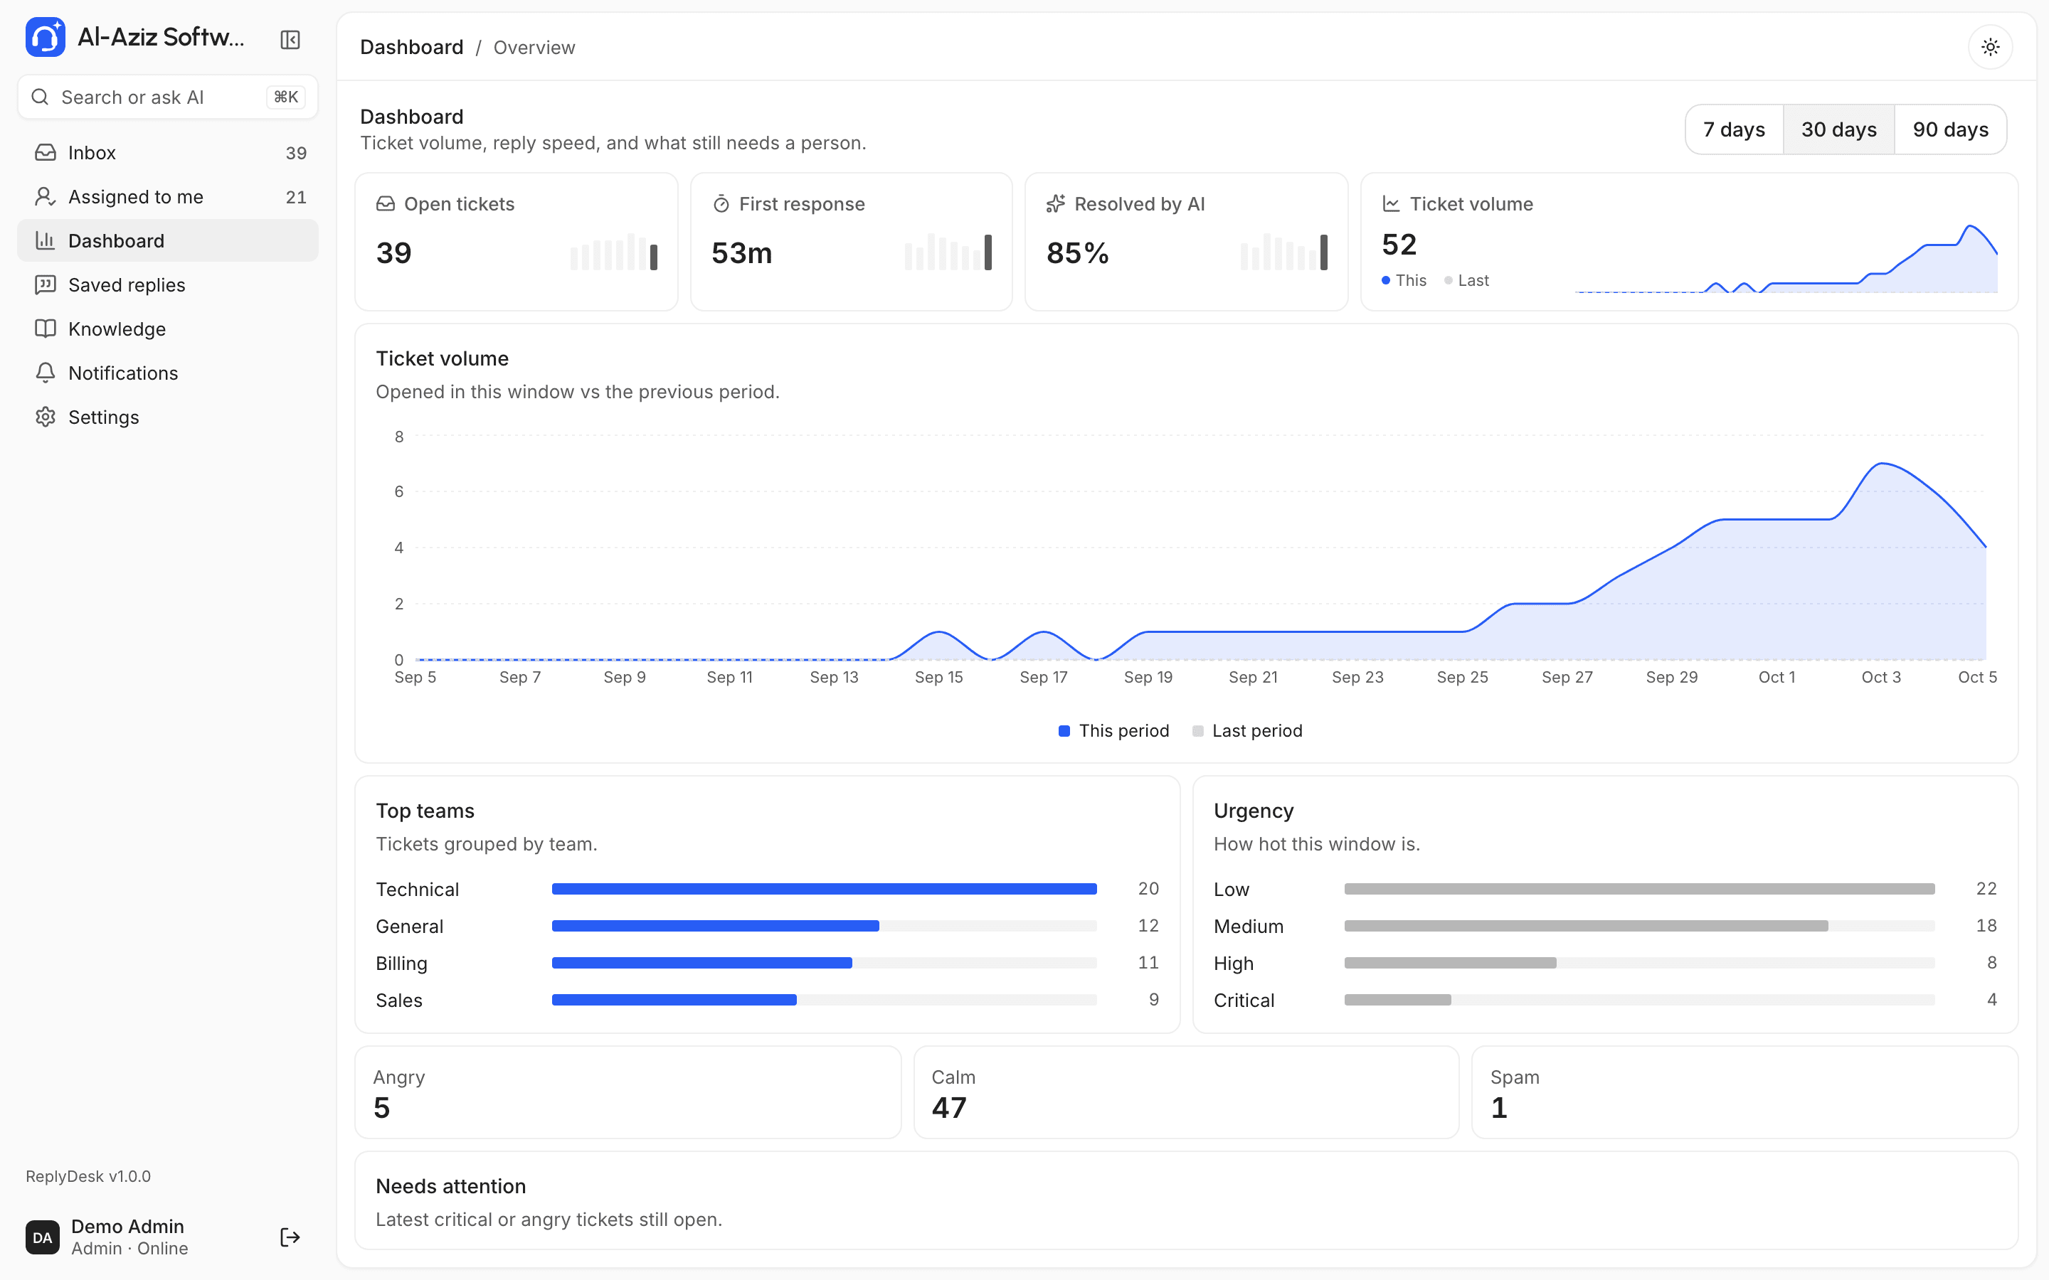2049x1280 pixels.
Task: Click the Dashboard bar chart icon
Action: pos(45,240)
